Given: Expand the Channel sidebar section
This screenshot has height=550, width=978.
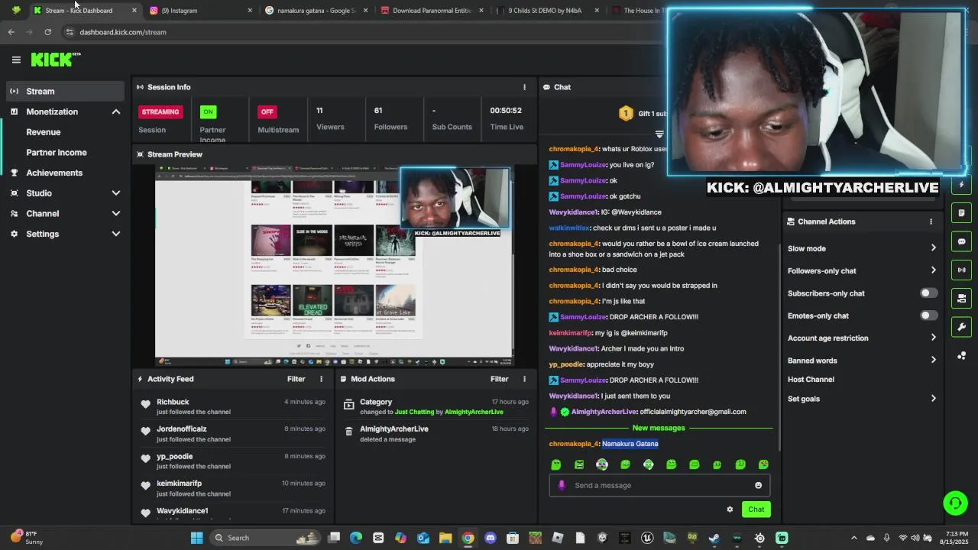Looking at the screenshot, I should [116, 214].
